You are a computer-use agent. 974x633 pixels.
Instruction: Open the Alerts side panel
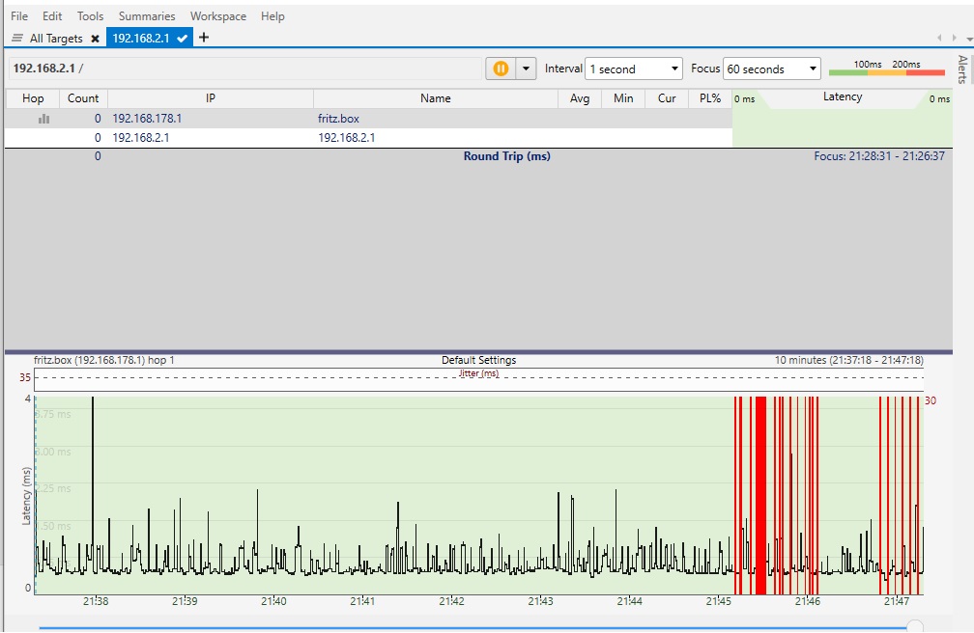[962, 69]
